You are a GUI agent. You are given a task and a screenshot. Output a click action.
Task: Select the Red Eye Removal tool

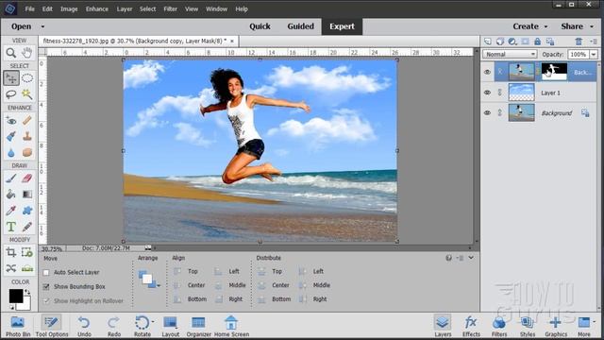10,121
